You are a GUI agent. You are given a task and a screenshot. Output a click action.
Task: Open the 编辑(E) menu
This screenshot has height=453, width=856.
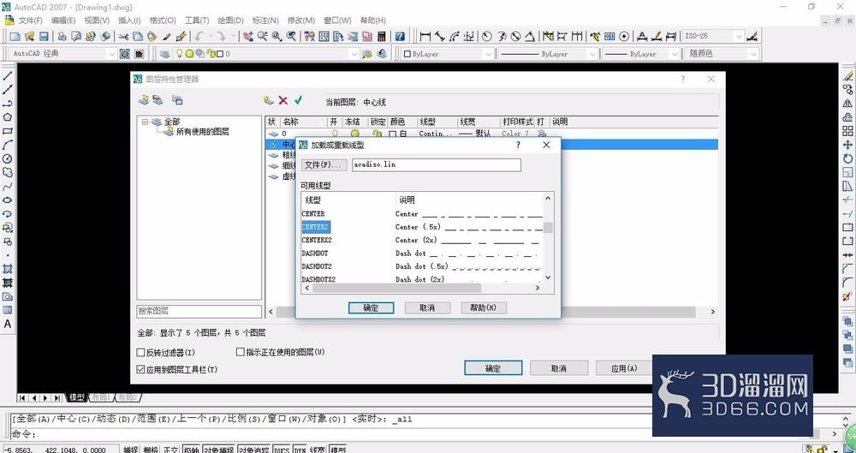[x=63, y=21]
